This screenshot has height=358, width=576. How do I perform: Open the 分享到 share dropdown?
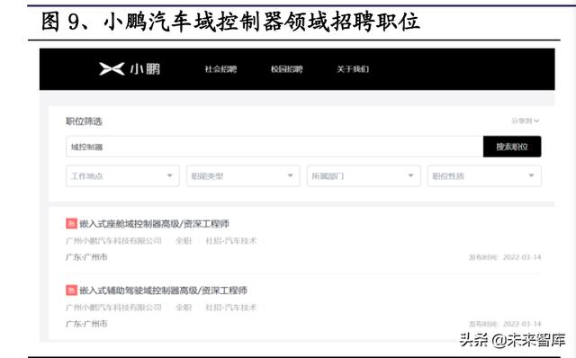(x=526, y=121)
